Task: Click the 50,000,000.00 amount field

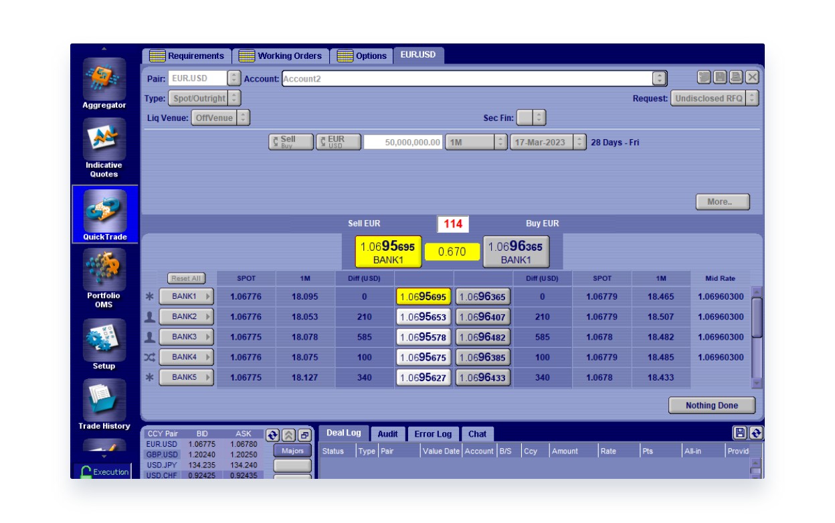Action: (x=403, y=142)
